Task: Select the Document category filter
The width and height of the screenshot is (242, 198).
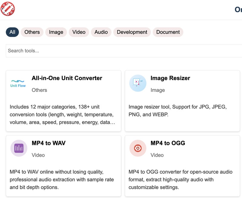Action: click(x=168, y=32)
